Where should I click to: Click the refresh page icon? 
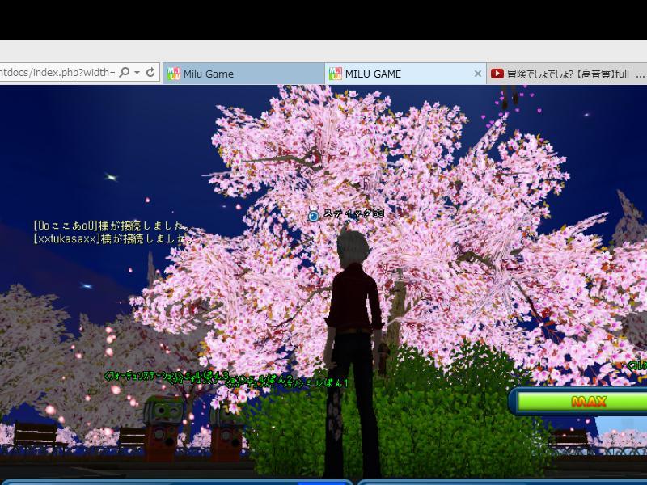(x=150, y=73)
